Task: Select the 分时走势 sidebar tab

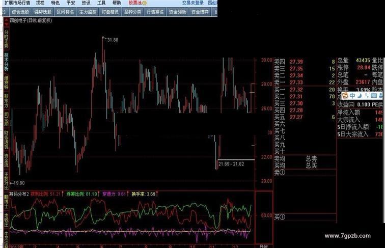Action: point(6,39)
